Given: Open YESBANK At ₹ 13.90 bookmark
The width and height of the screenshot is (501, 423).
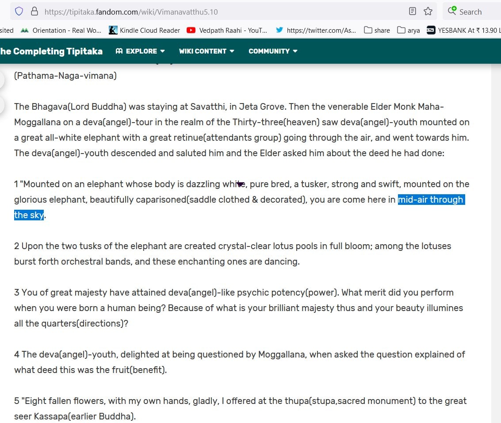Looking at the screenshot, I should click(463, 31).
